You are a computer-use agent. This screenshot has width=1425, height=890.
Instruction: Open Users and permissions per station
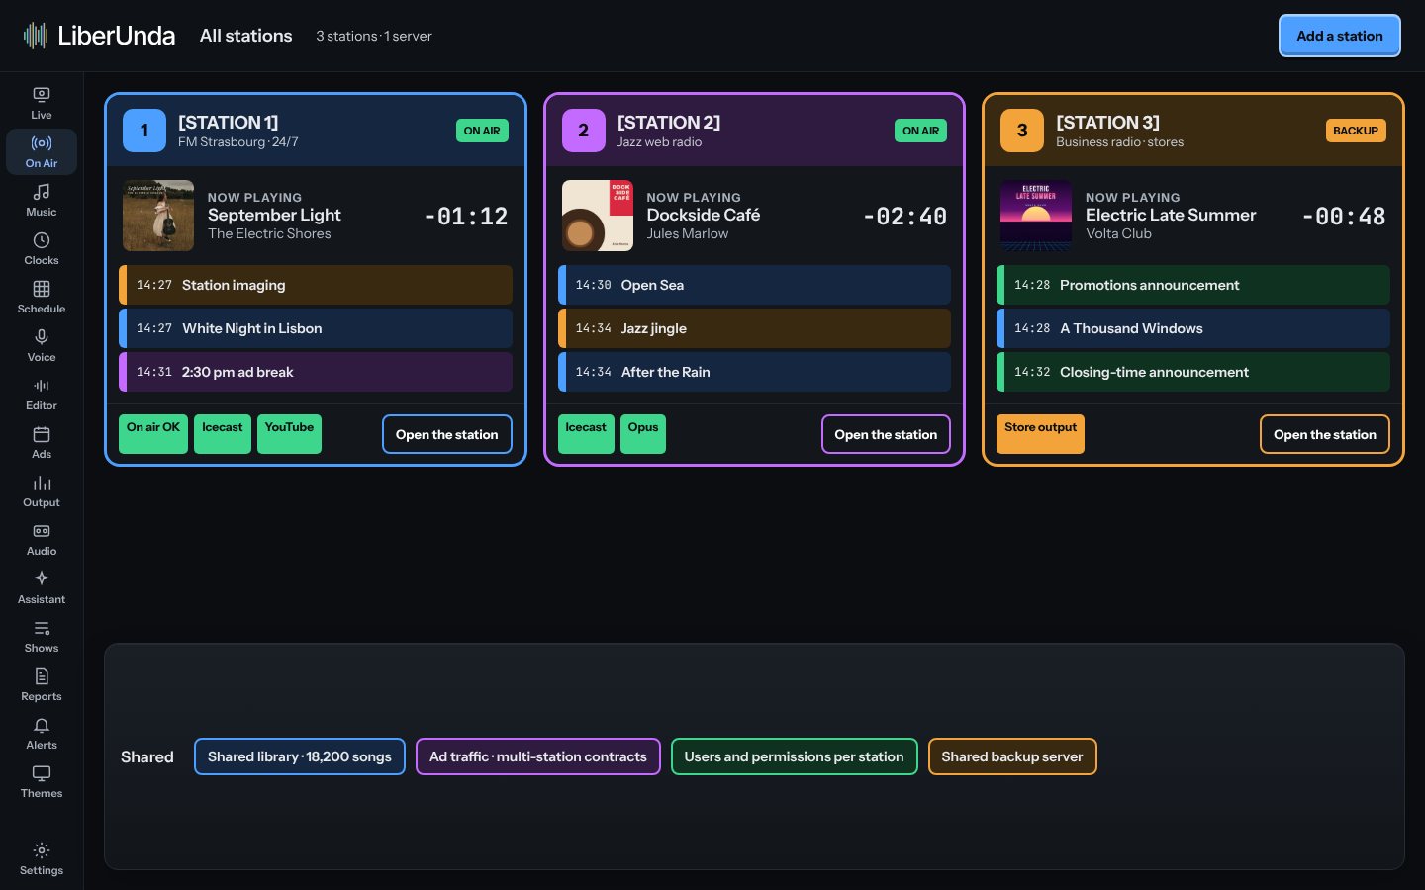point(795,756)
